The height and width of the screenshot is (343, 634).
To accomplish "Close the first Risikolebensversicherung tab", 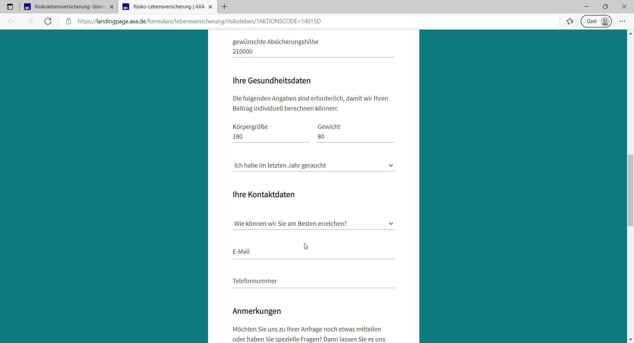I will coord(112,7).
